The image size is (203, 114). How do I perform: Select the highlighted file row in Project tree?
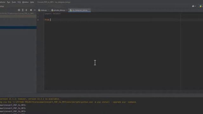tap(18, 28)
